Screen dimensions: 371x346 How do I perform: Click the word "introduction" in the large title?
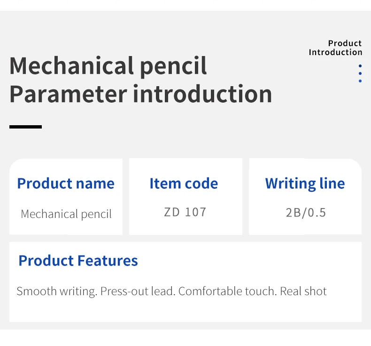point(202,94)
